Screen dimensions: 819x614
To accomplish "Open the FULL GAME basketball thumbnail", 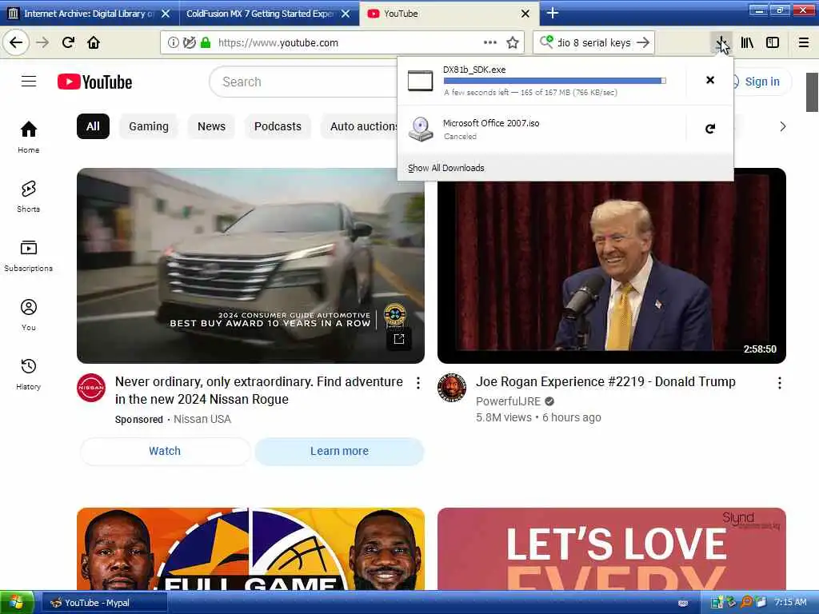I will tap(250, 548).
